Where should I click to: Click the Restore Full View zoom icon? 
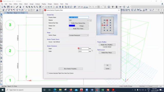coord(29,7)
